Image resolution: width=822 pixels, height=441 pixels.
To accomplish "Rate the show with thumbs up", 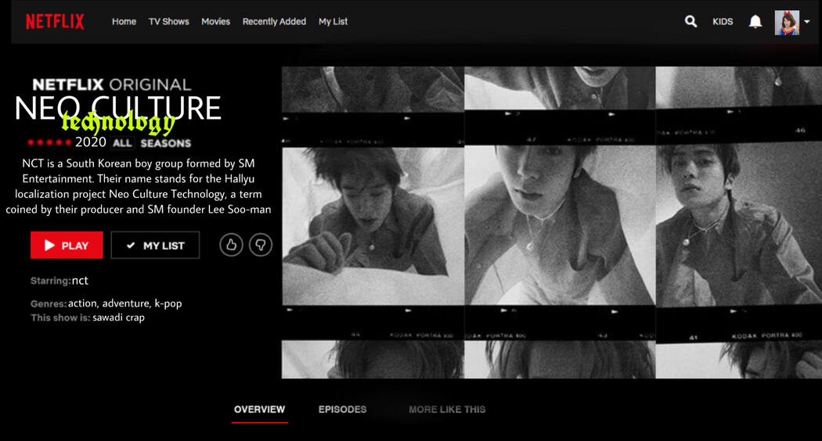I will point(231,245).
